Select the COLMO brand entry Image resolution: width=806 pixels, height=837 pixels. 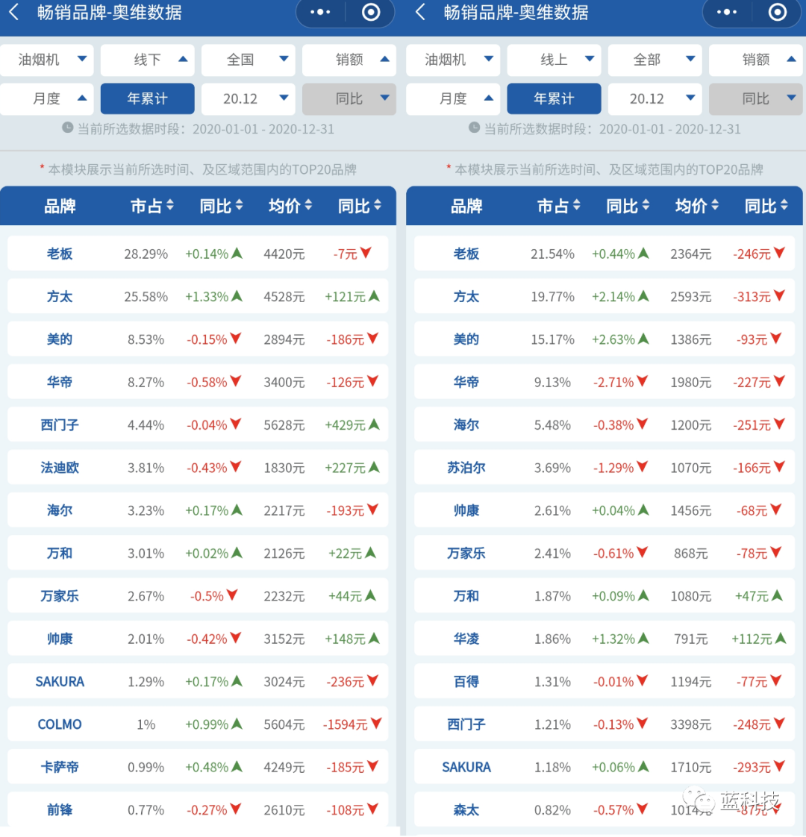pyautogui.click(x=60, y=724)
